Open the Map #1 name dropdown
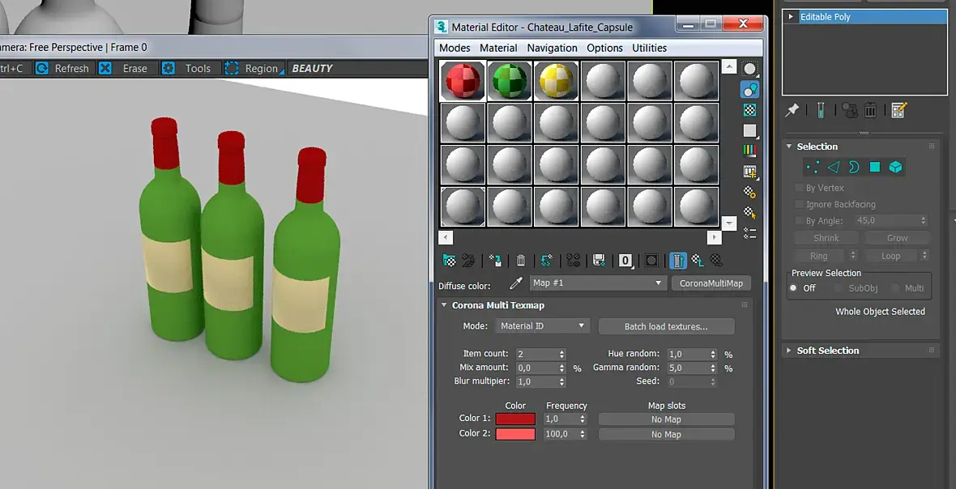 tap(597, 283)
